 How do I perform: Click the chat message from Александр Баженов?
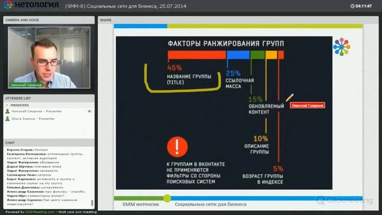tap(46, 192)
